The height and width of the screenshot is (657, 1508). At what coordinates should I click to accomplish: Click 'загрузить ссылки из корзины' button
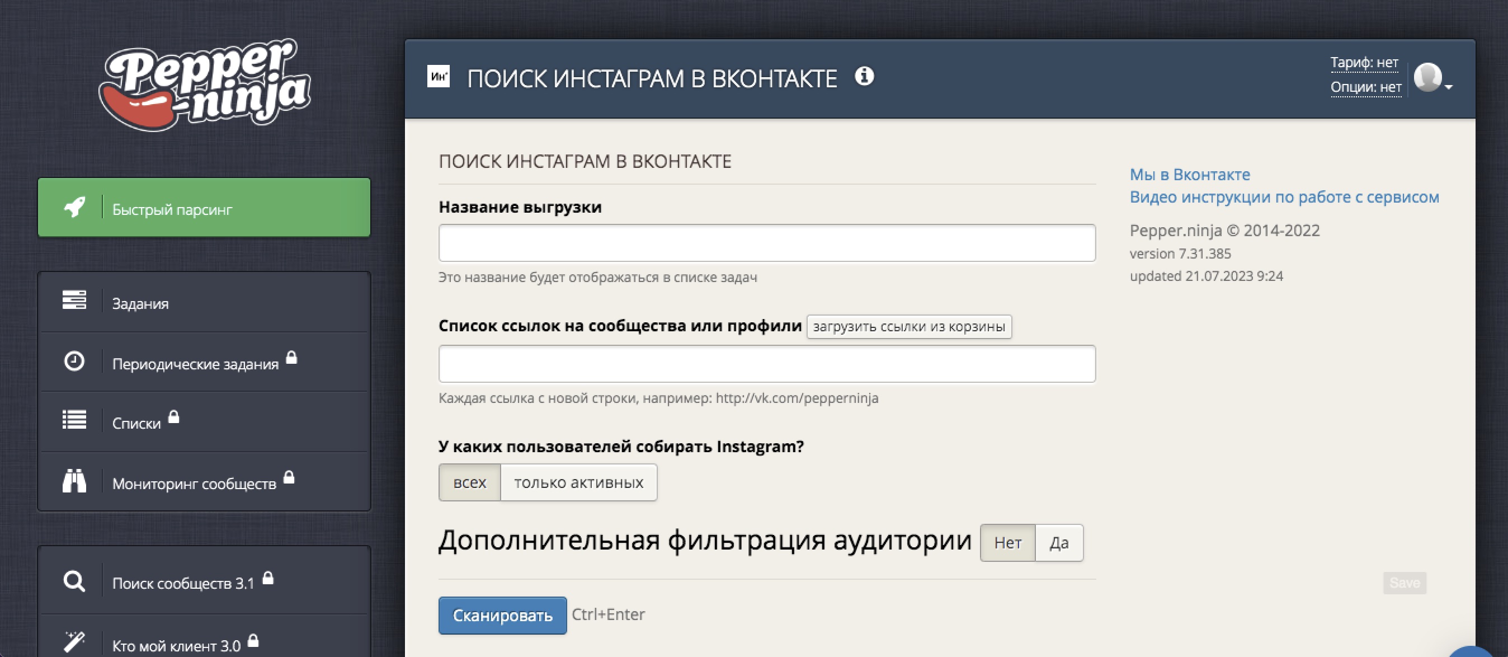click(x=909, y=327)
